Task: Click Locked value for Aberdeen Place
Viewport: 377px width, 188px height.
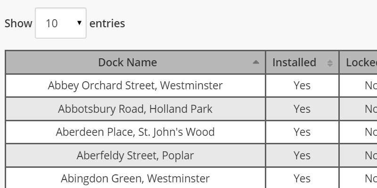Action: tap(370, 132)
